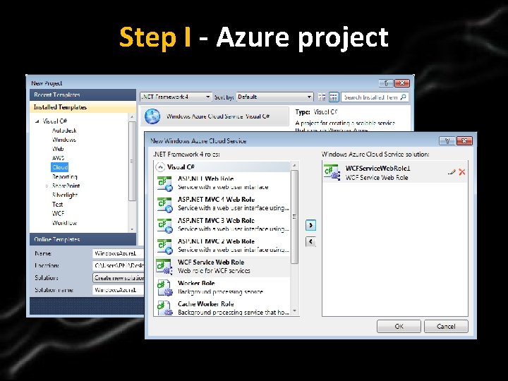Click the Worker Role icon
The image size is (508, 381).
point(164,288)
